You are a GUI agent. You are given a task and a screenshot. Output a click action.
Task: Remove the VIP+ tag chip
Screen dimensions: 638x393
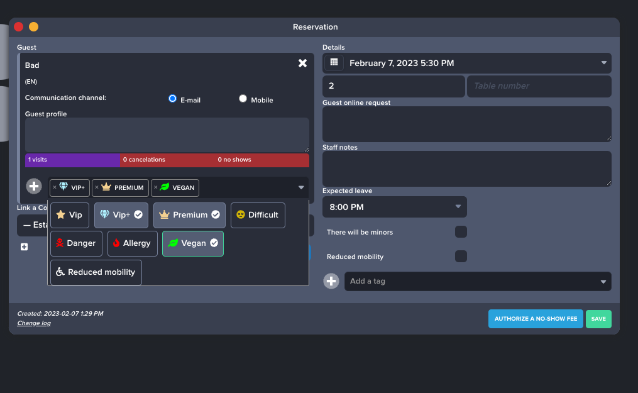55,187
